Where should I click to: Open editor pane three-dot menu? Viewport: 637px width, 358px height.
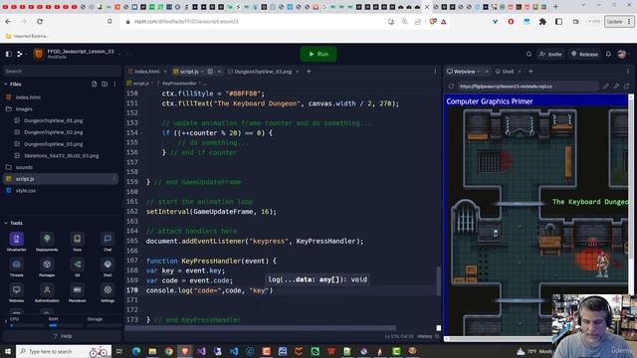point(435,72)
